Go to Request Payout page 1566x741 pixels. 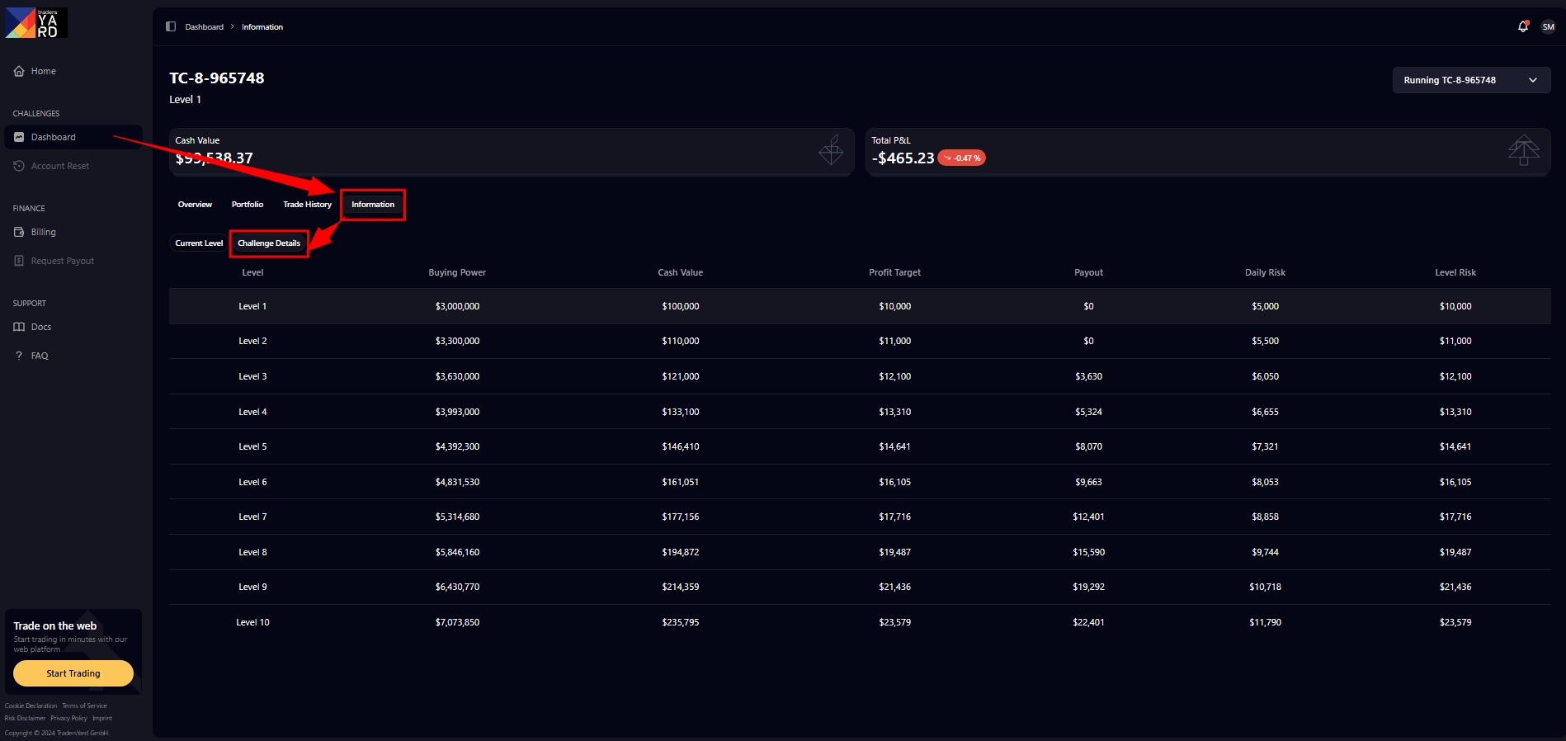click(62, 261)
